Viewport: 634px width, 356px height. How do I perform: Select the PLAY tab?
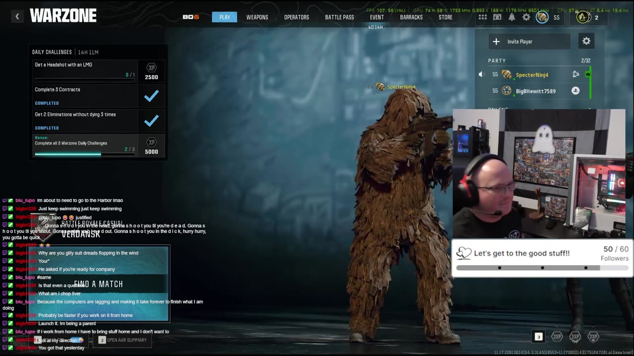click(x=224, y=17)
